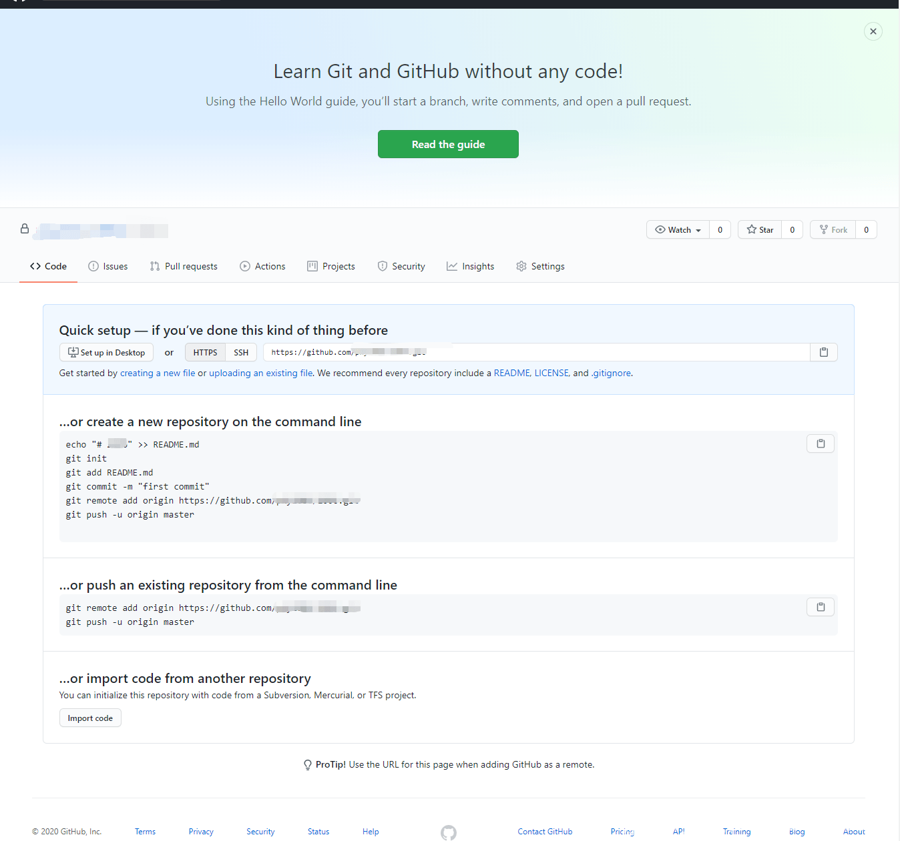Open the Blog footer link

point(797,832)
